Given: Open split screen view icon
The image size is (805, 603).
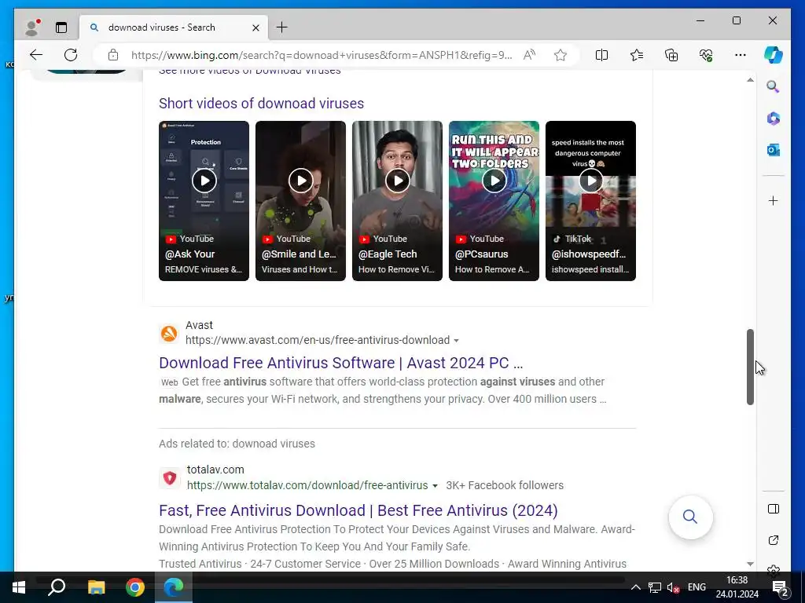Looking at the screenshot, I should click(x=601, y=55).
